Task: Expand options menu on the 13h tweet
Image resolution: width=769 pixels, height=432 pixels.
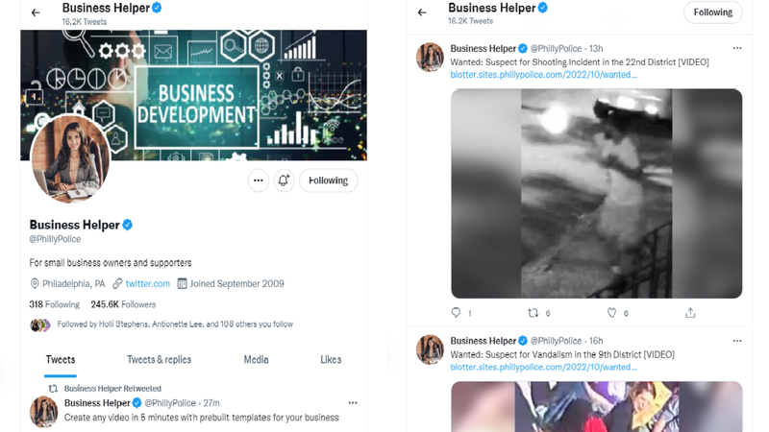Action: [737, 48]
